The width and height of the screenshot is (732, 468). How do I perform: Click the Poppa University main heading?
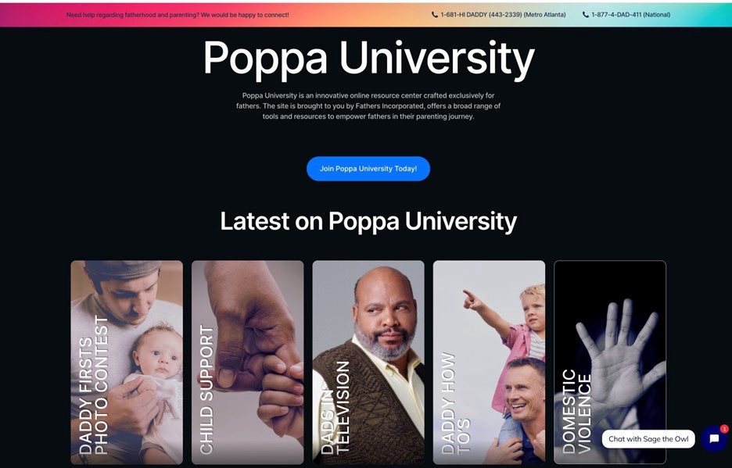coord(369,59)
